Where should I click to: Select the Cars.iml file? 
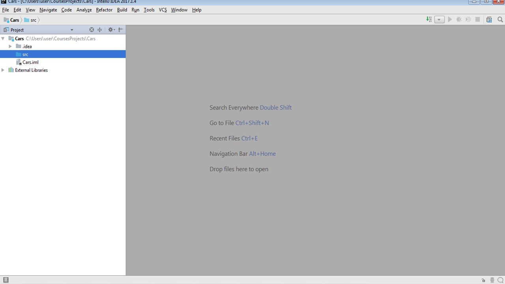point(30,62)
